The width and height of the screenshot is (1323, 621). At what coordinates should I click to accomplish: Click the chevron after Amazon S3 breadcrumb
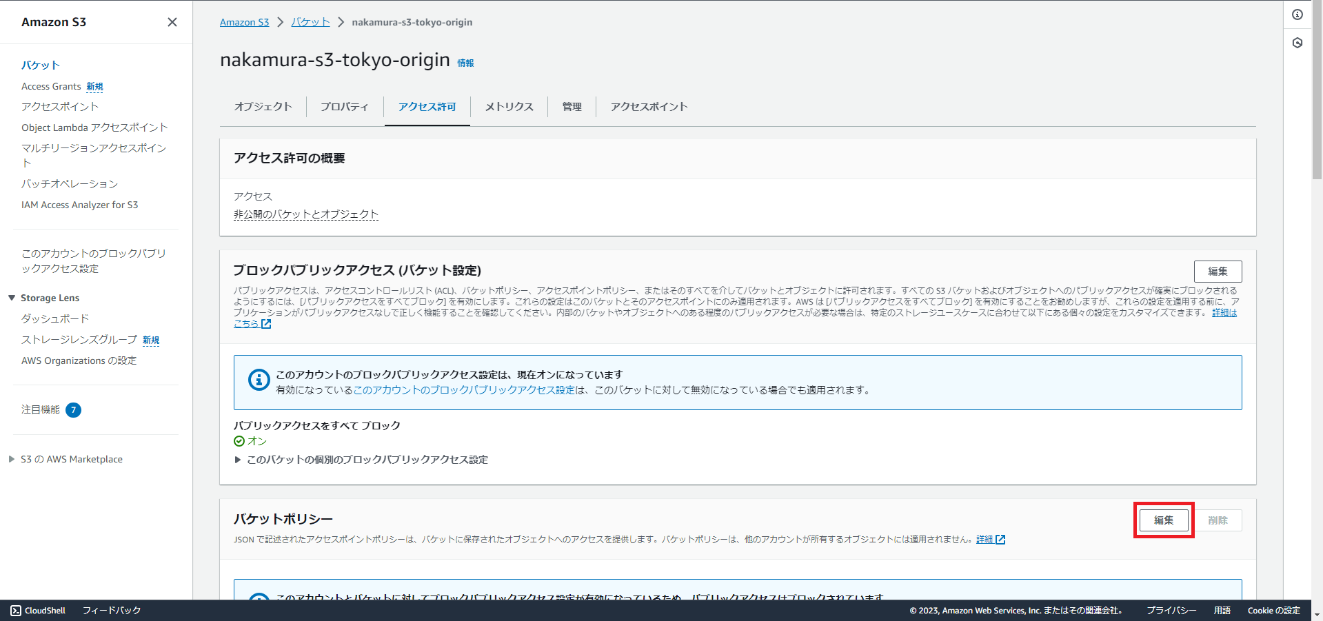click(x=280, y=22)
